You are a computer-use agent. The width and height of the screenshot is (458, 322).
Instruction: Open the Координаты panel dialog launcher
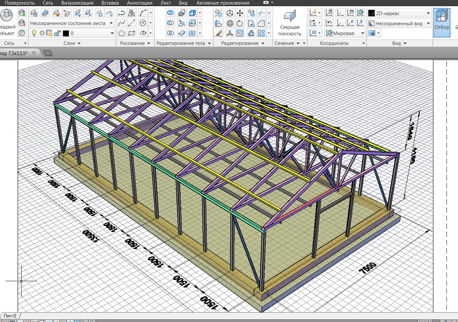tap(363, 43)
